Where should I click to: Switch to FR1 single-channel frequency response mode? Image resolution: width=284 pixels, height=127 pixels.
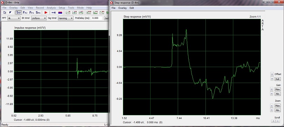32,13
